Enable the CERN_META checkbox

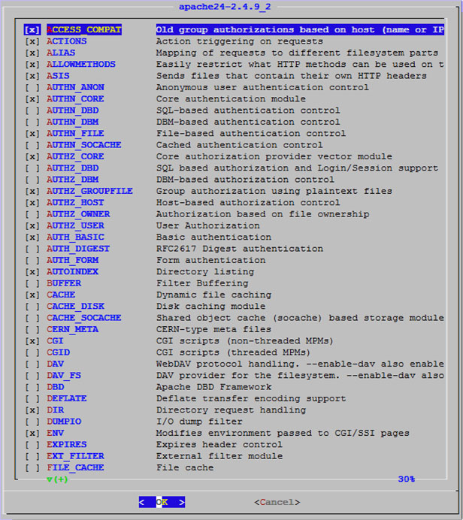(32, 329)
